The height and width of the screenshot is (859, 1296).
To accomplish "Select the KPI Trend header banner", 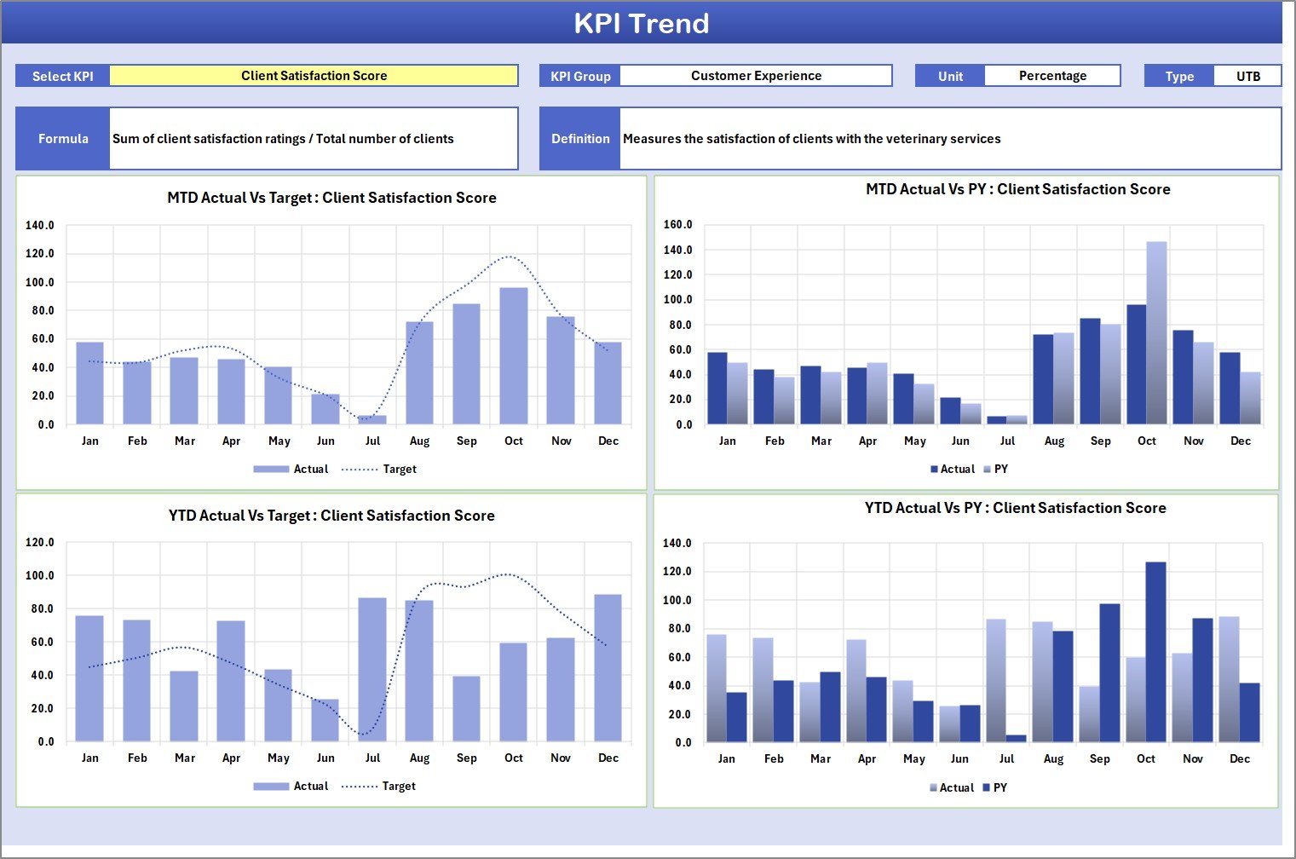I will click(x=642, y=23).
